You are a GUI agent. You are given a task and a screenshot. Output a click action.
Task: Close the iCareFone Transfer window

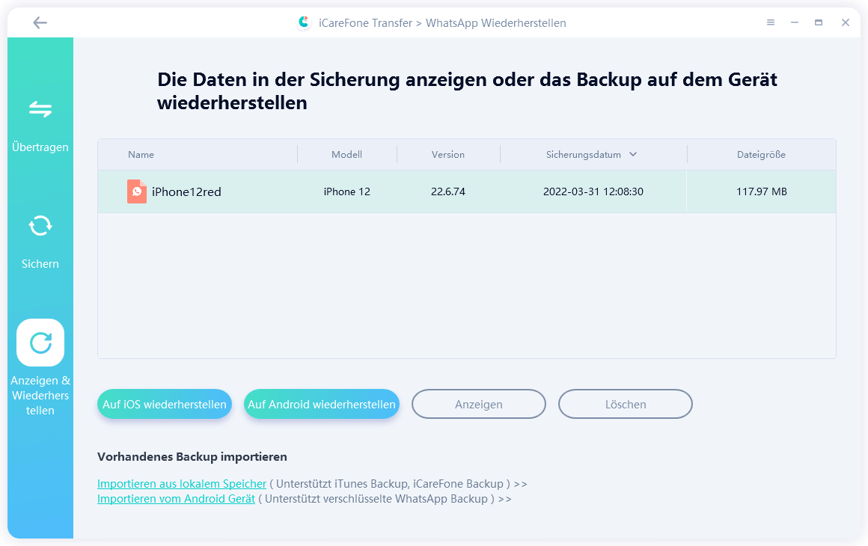point(846,22)
